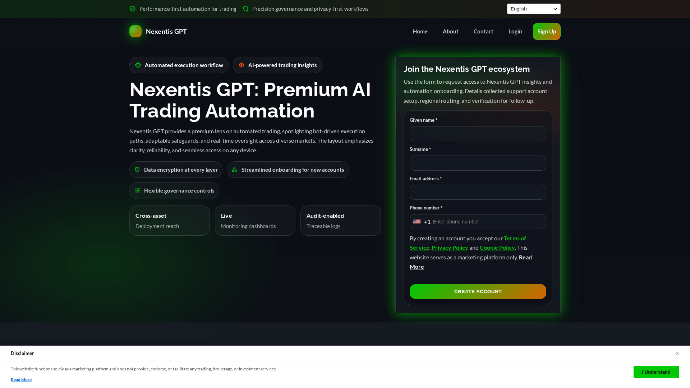Click the Performance-first automation for trading text
This screenshot has width=690, height=388.
pos(188,9)
